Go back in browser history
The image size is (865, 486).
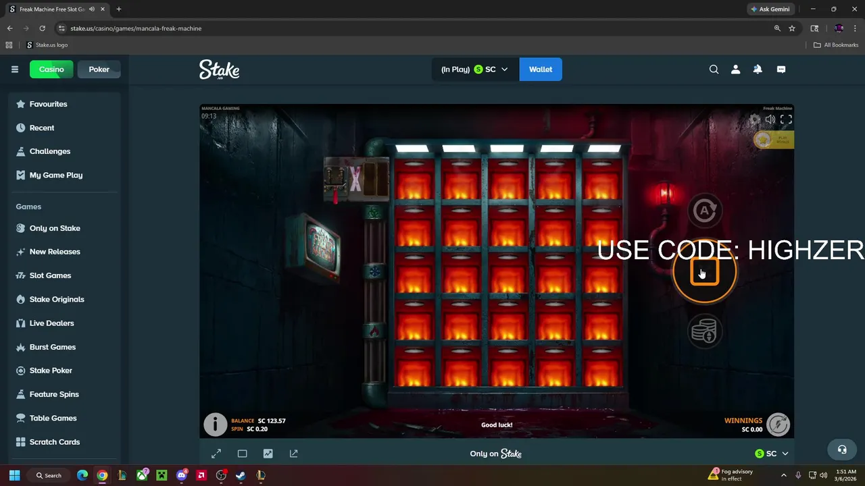pos(9,28)
